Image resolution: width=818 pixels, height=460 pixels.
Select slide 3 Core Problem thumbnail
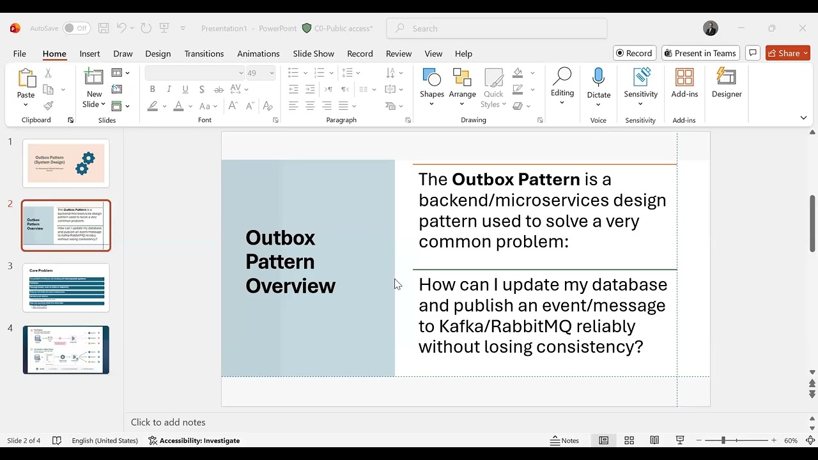[66, 287]
